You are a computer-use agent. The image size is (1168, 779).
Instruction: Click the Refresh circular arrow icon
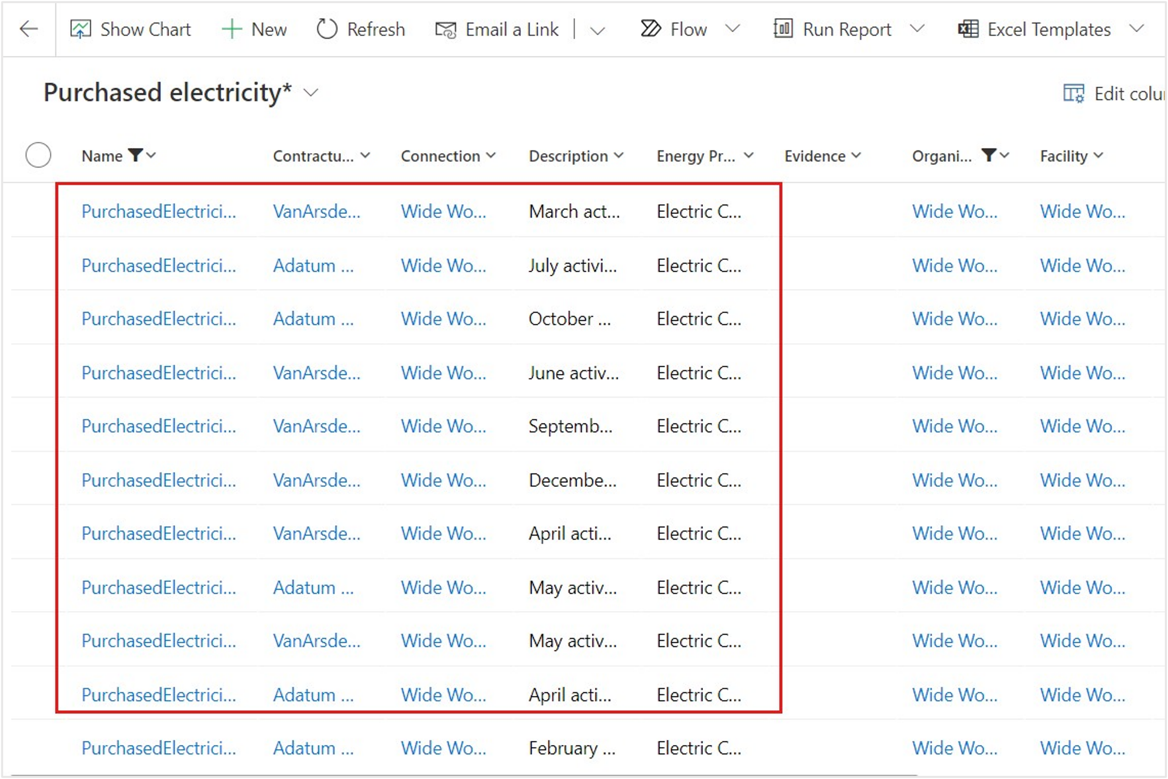[327, 29]
